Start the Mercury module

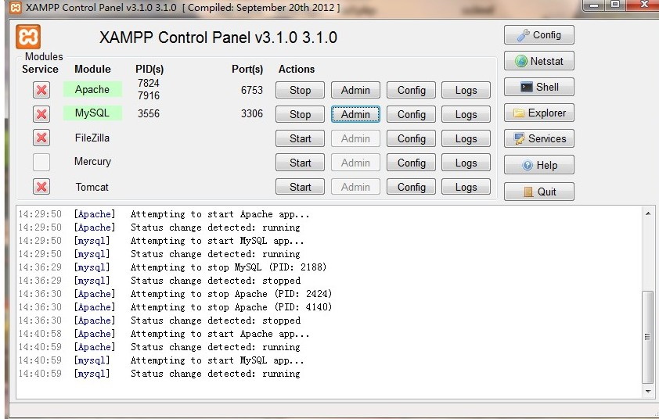[300, 163]
